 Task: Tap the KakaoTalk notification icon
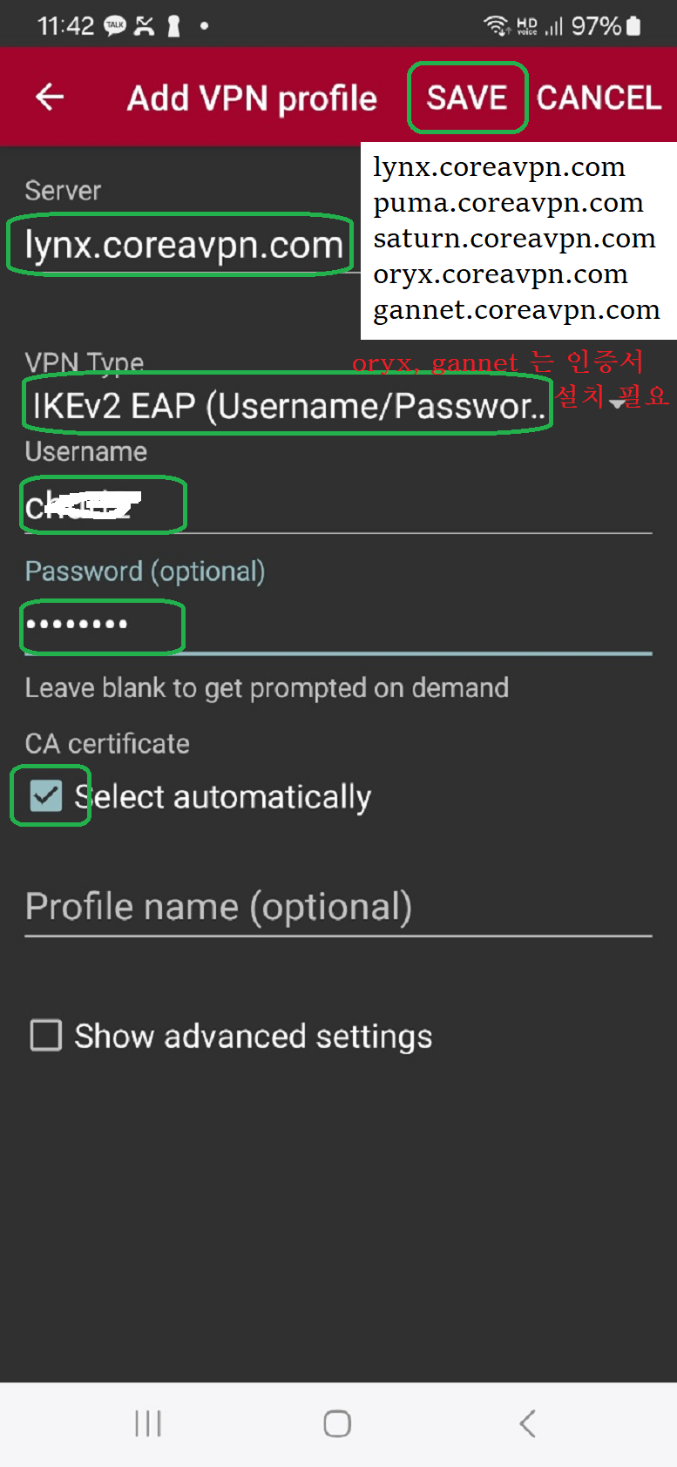[x=115, y=26]
